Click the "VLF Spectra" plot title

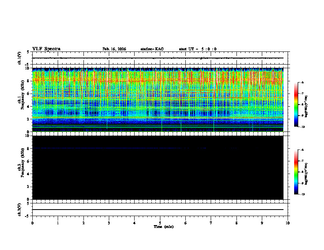[x=46, y=49]
